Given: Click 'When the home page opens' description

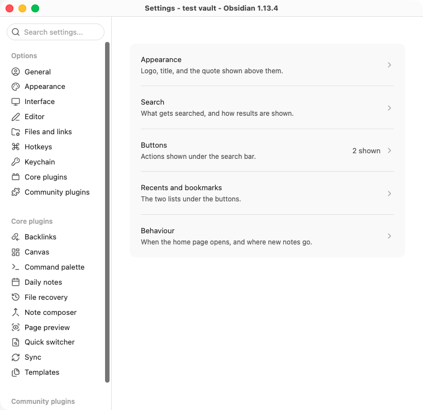Looking at the screenshot, I should pyautogui.click(x=226, y=242).
